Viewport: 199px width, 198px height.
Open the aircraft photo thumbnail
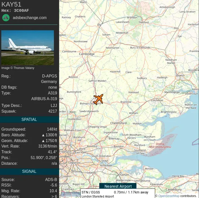pos(27,48)
